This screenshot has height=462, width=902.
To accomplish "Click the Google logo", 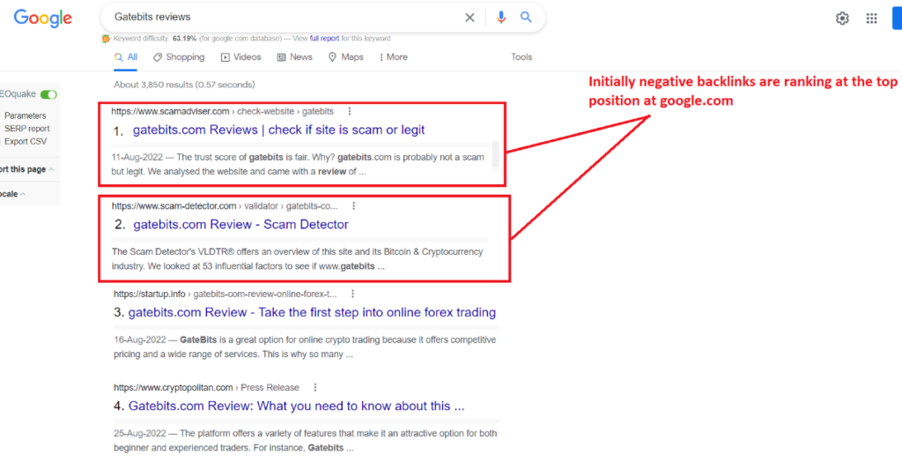I will click(x=43, y=18).
